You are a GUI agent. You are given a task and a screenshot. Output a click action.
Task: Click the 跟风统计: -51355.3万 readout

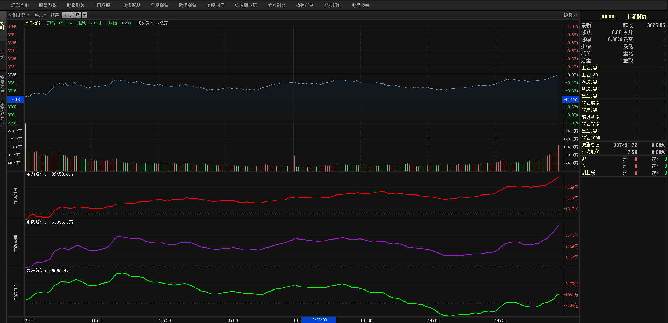coord(50,222)
